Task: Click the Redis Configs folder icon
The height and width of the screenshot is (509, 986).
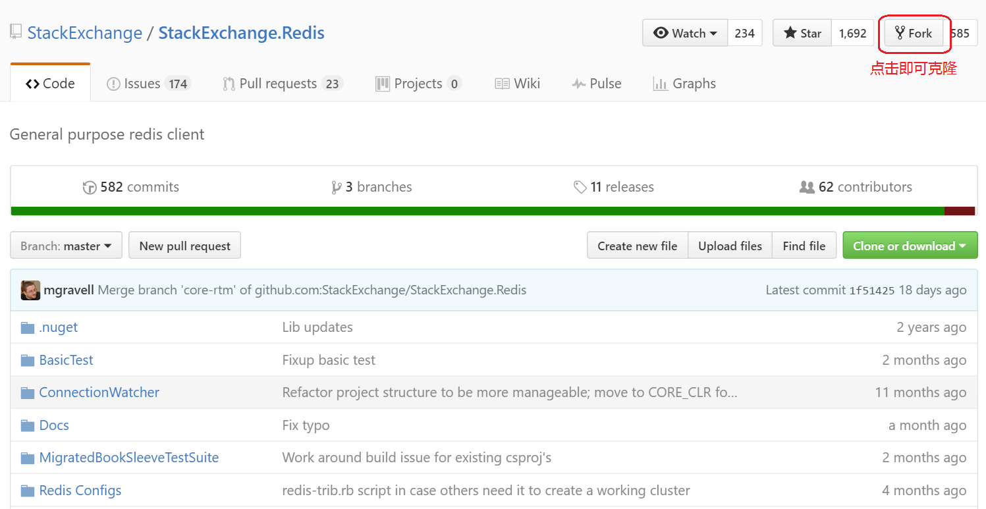Action: click(27, 491)
